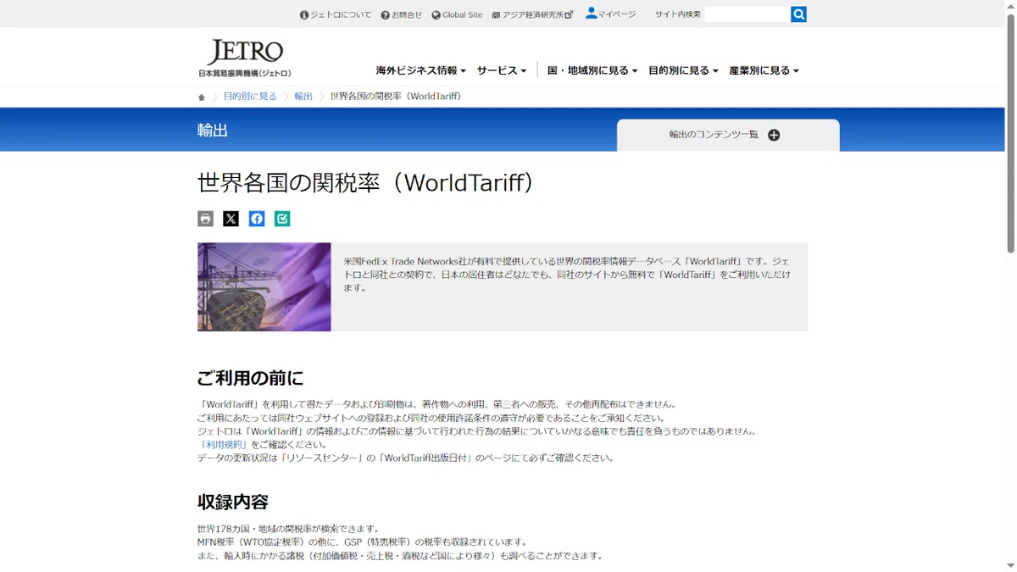The width and height of the screenshot is (1017, 572).
Task: Expand 目的別に見る menu
Action: coord(683,70)
